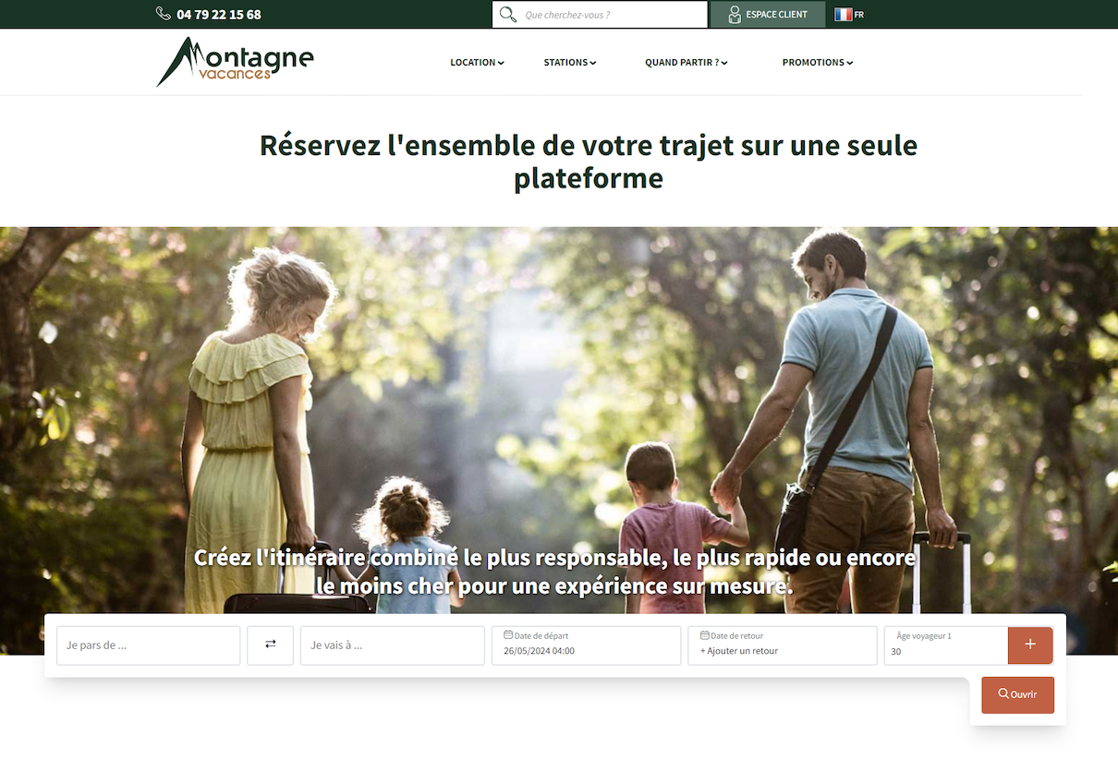
Task: Click the calendar icon next to Date de retour
Action: tap(705, 635)
